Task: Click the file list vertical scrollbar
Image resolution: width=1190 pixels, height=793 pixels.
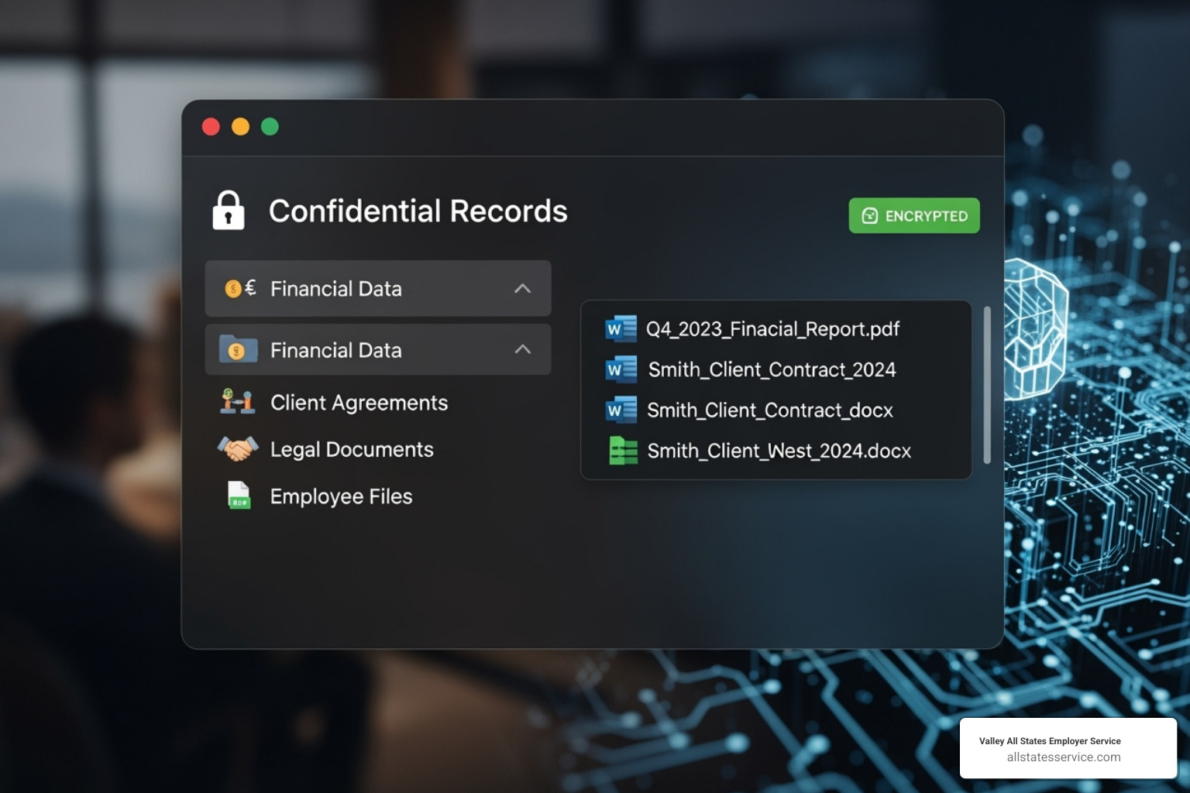Action: [987, 385]
